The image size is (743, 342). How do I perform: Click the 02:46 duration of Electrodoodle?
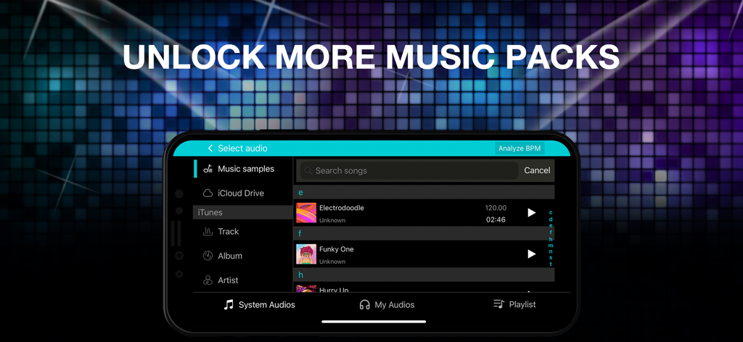[x=496, y=220]
